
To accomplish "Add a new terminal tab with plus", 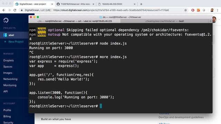I will tap(210, 21).
